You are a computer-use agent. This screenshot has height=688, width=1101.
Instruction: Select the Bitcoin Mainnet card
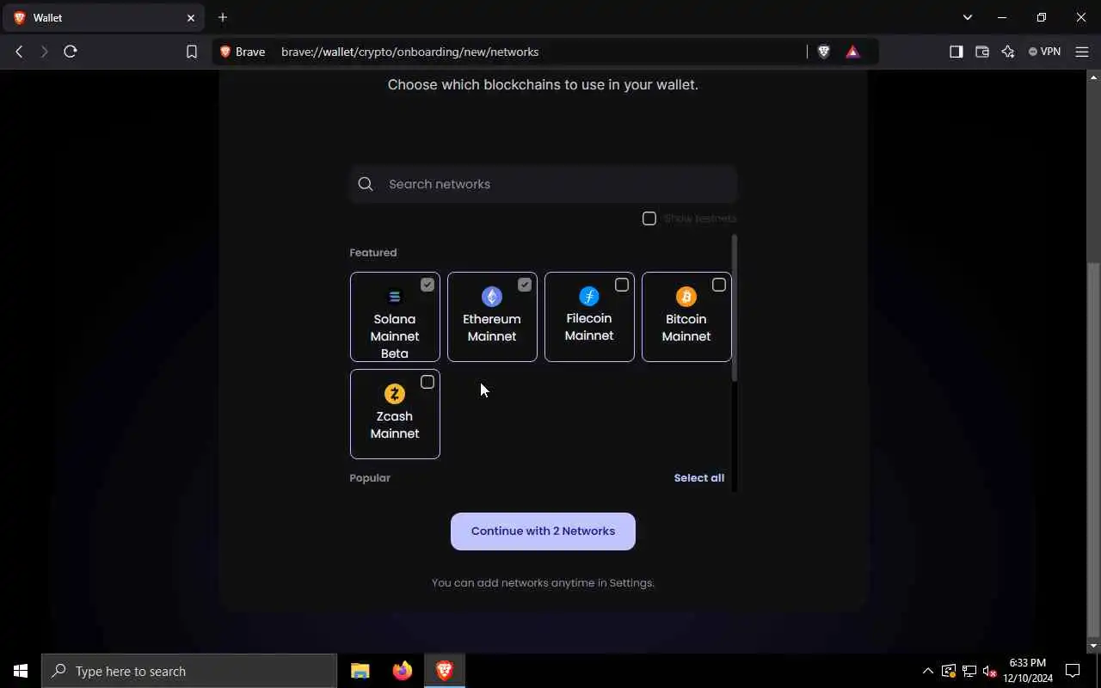[x=686, y=316]
